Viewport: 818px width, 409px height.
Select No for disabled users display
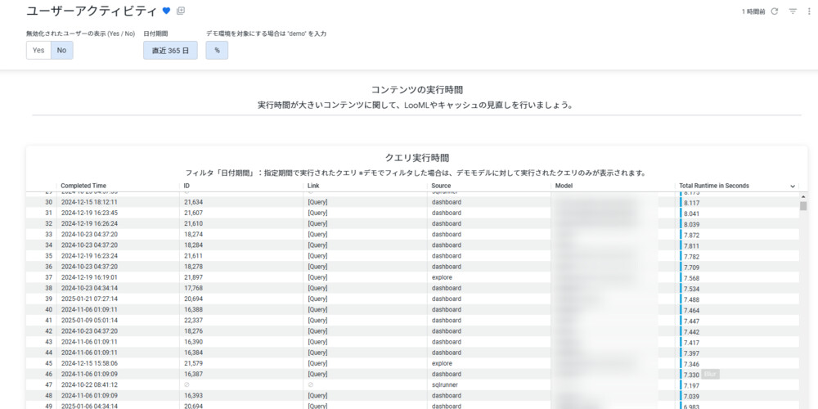[61, 50]
